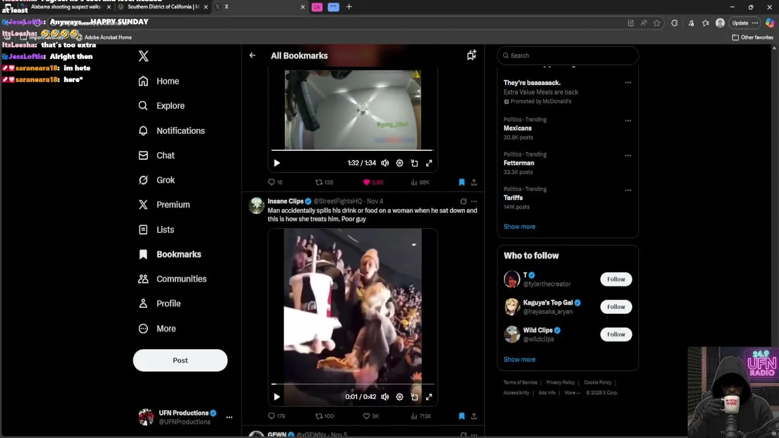
Task: Unlike the post with 2.8K likes
Action: 373,182
